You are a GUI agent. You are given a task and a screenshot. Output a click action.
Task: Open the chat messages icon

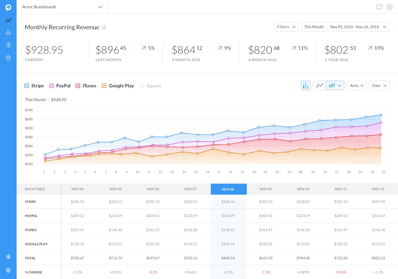(x=379, y=7)
